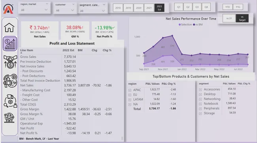Expand segment, category slicer header chevron

104,5
